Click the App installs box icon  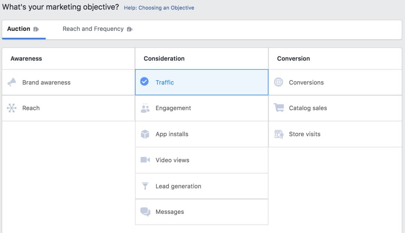(145, 134)
